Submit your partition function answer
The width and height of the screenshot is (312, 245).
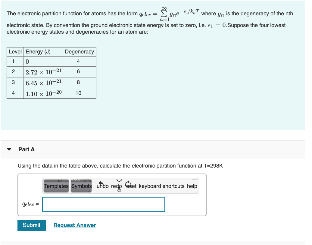tap(31, 225)
